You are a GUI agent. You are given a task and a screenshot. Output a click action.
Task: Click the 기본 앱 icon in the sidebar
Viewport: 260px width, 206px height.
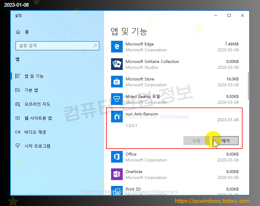[17, 90]
